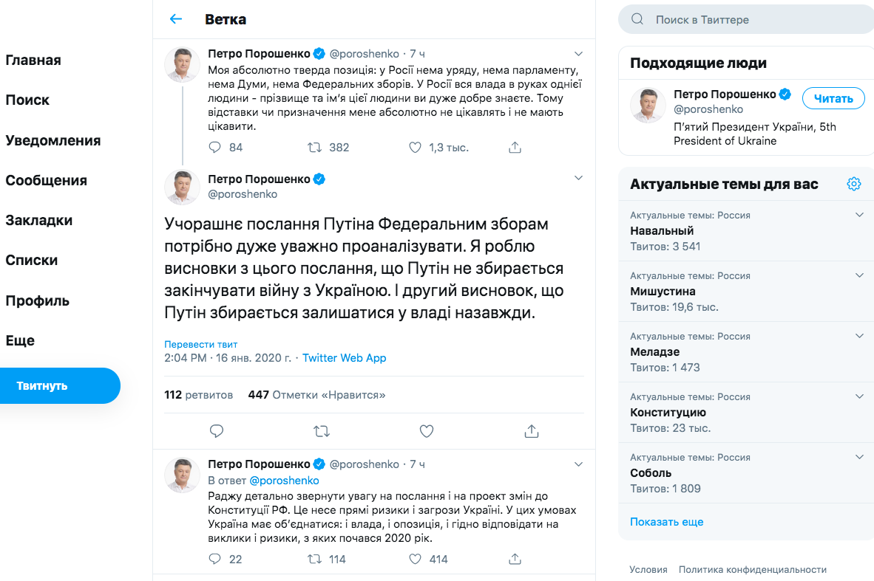
Task: Reply to the main tweet about Путін
Action: click(216, 430)
